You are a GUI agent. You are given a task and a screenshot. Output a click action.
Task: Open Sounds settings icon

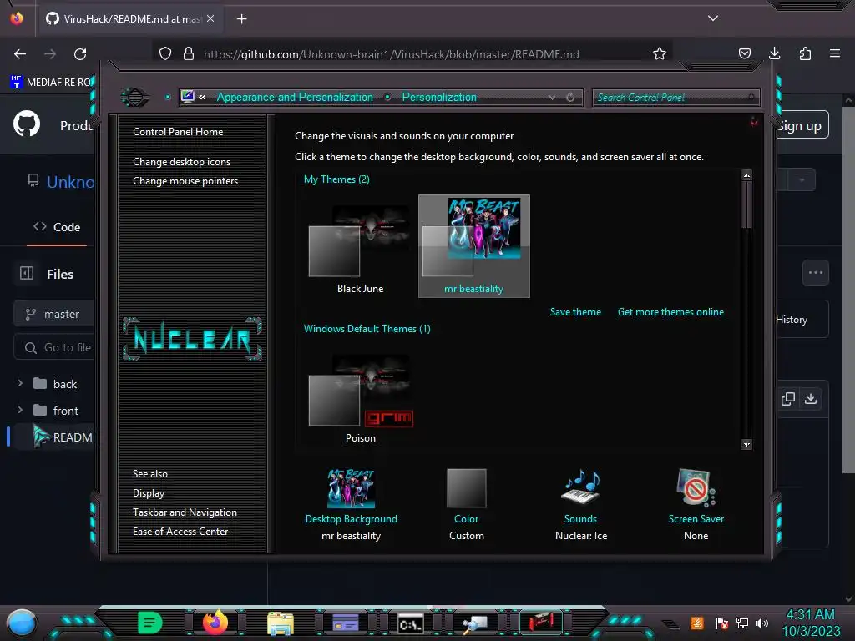[x=581, y=488]
